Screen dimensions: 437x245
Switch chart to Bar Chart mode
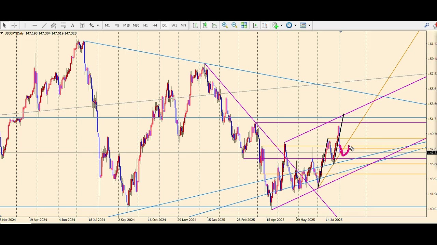(195, 25)
